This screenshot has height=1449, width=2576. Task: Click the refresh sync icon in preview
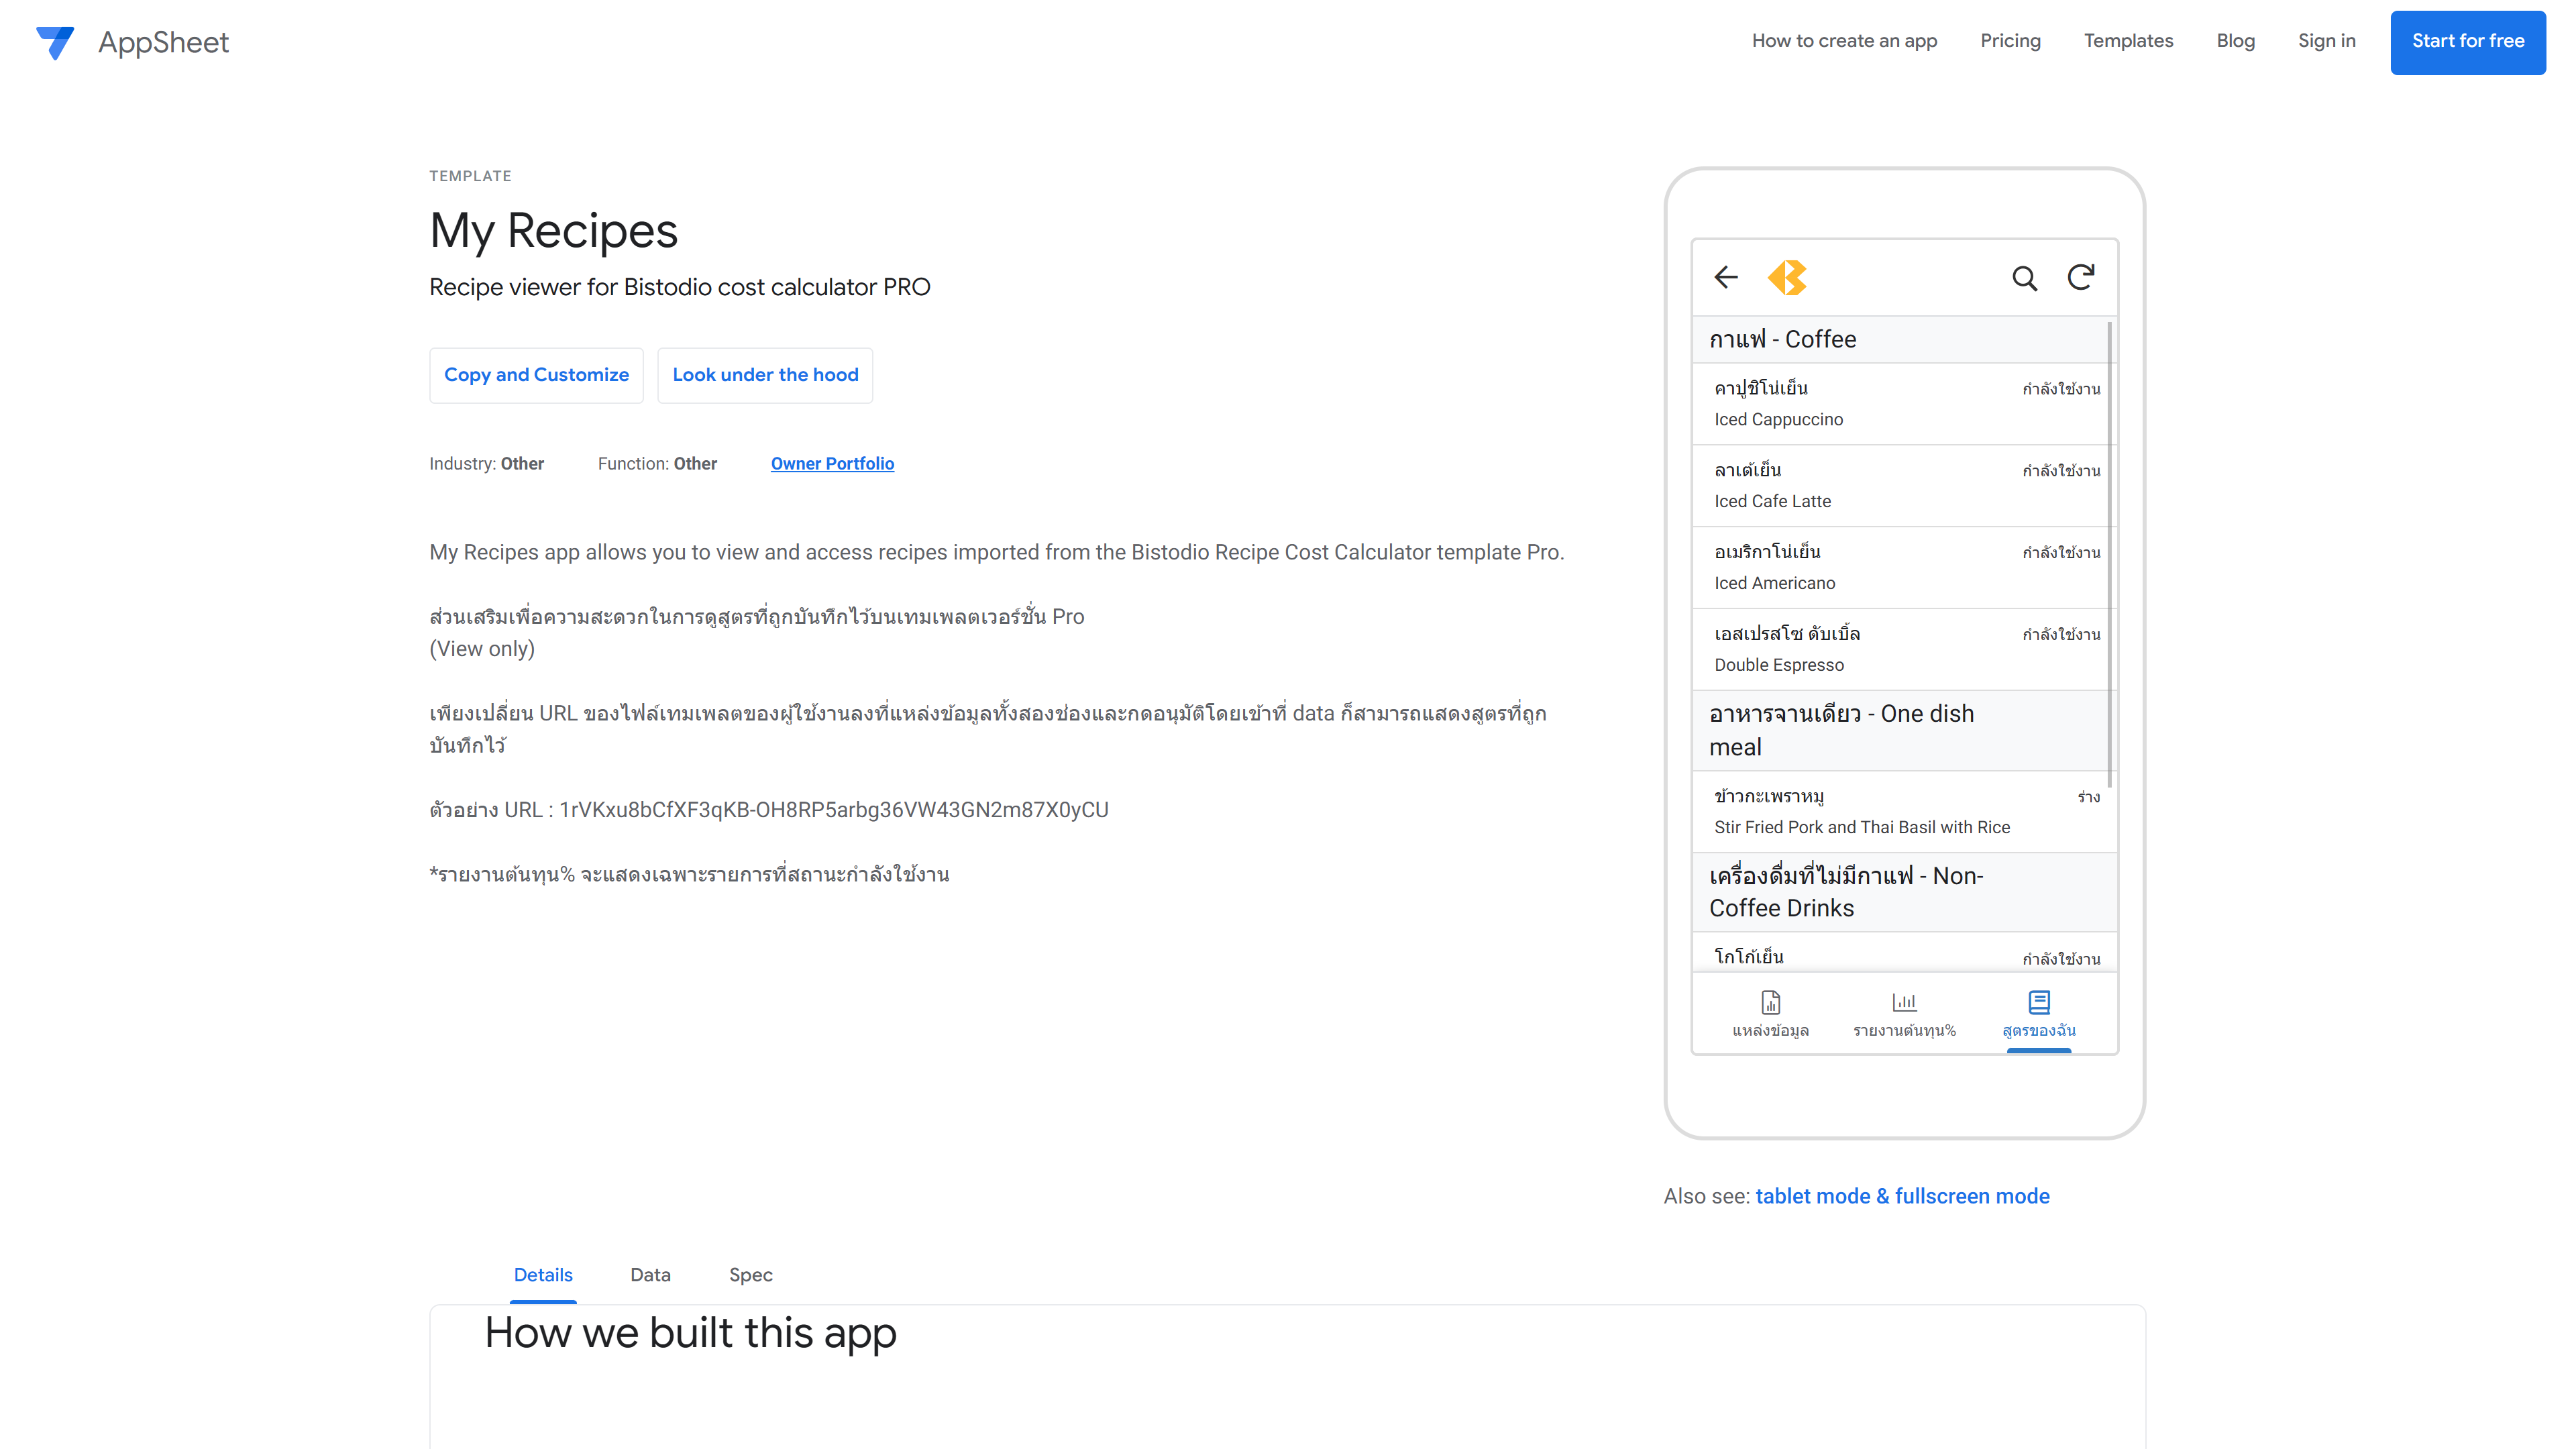2080,277
